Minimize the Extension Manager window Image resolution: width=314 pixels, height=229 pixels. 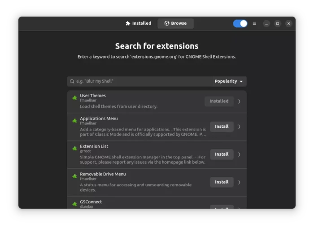(x=266, y=23)
